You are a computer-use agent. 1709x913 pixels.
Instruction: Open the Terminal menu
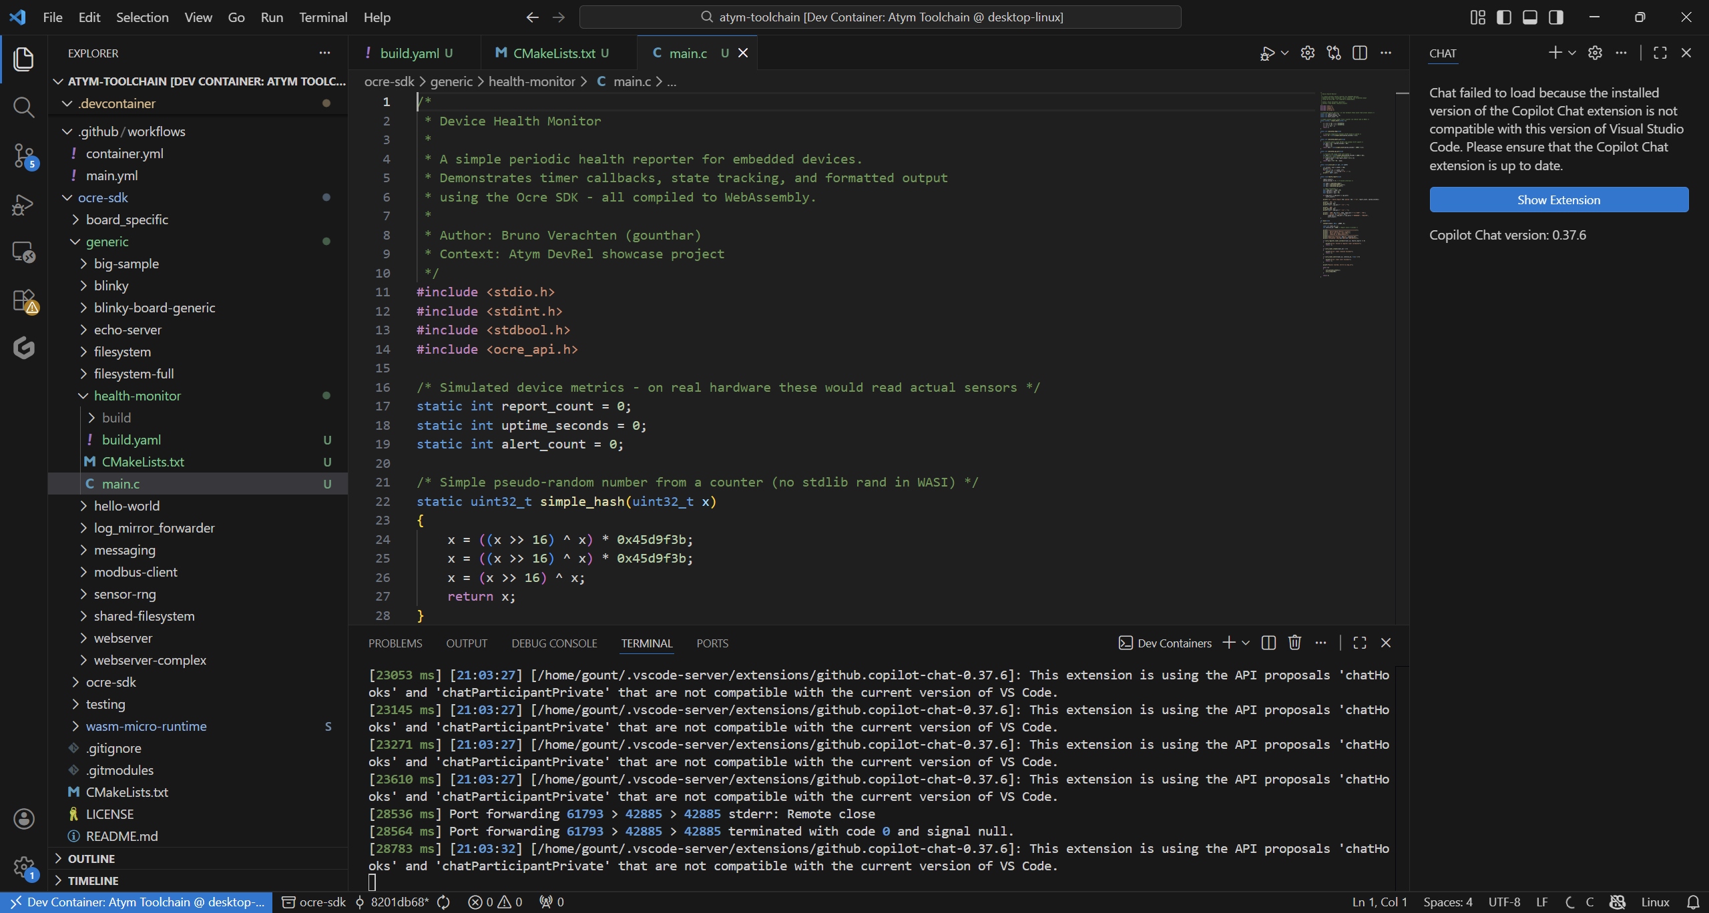tap(323, 17)
